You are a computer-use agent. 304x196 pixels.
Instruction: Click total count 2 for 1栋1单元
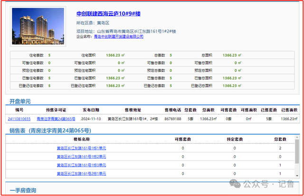pyautogui.click(x=280, y=148)
